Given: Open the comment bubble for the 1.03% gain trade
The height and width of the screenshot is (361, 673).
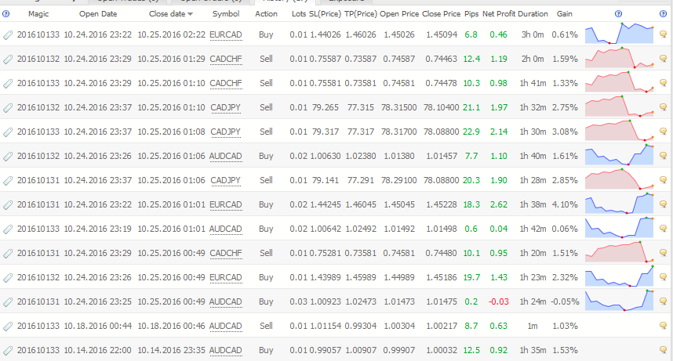Looking at the screenshot, I should point(663,326).
